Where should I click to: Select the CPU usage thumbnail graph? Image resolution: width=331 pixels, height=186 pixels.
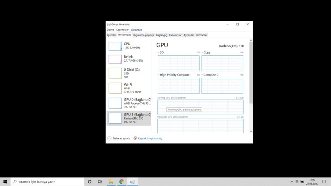[115, 46]
